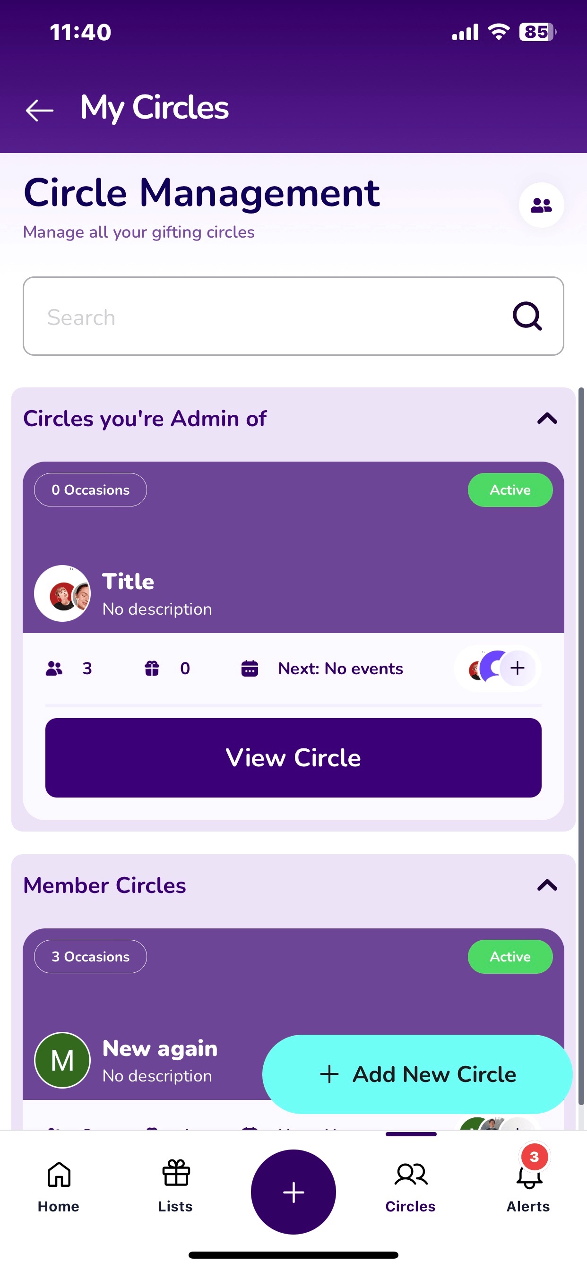Viewport: 587px width, 1270px height.
Task: Tap the Active status badge on Title circle
Action: [x=510, y=489]
